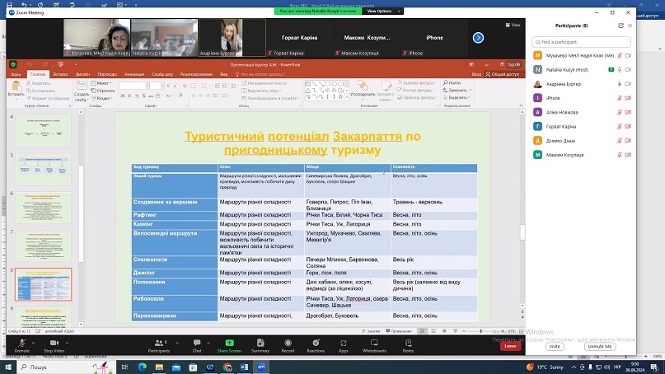665x374 pixels.
Task: Click green screen-sharing indicator for Natalia Kuzyk
Action: [611, 69]
